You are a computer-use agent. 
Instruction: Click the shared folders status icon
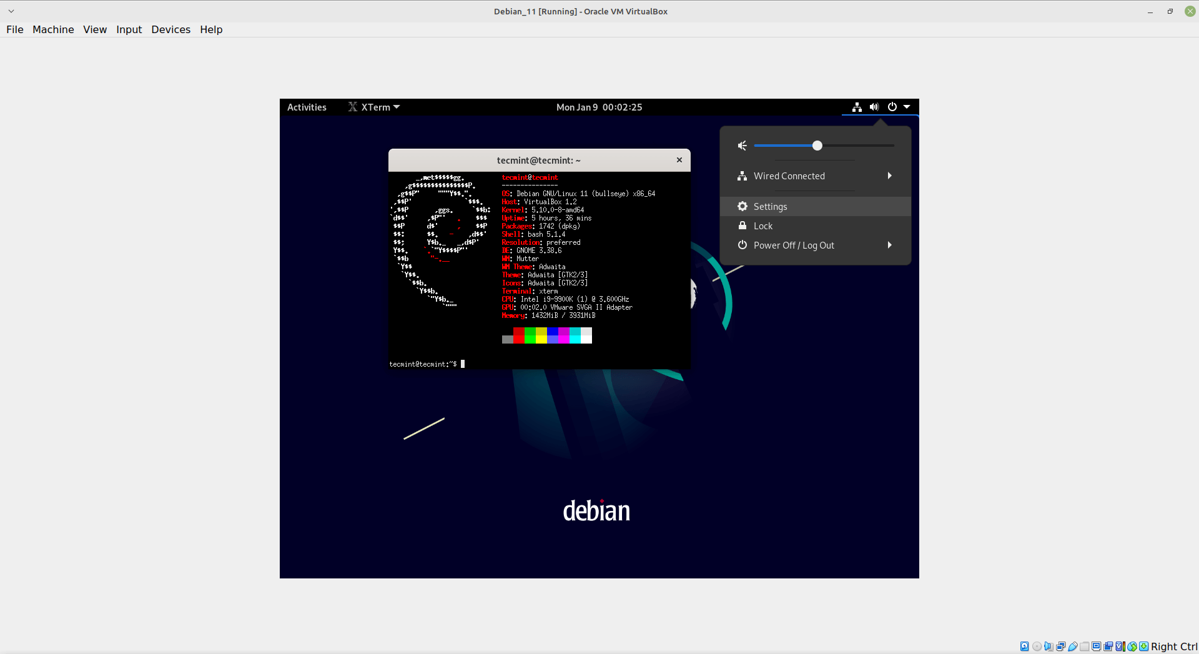click(x=1084, y=647)
